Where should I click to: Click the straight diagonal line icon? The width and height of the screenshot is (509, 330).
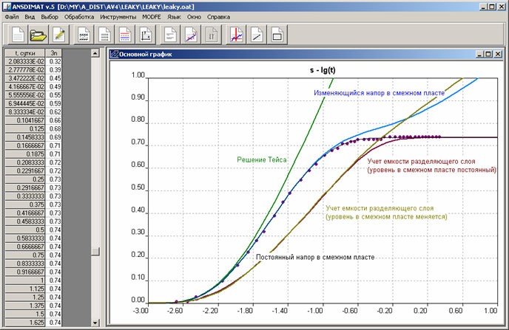pyautogui.click(x=257, y=35)
